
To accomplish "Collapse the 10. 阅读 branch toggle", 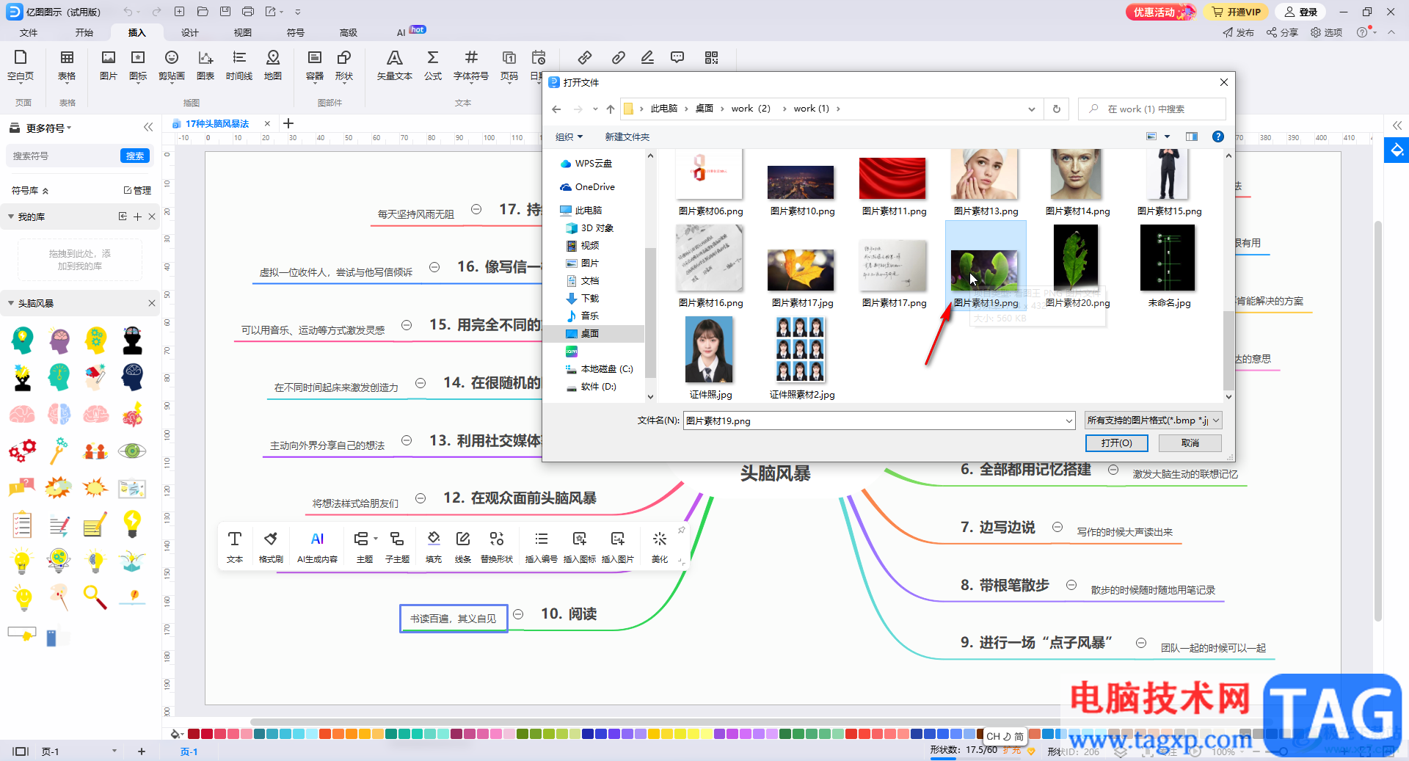I will [518, 614].
